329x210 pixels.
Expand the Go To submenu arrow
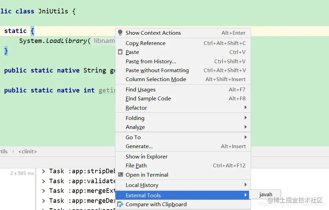point(246,137)
